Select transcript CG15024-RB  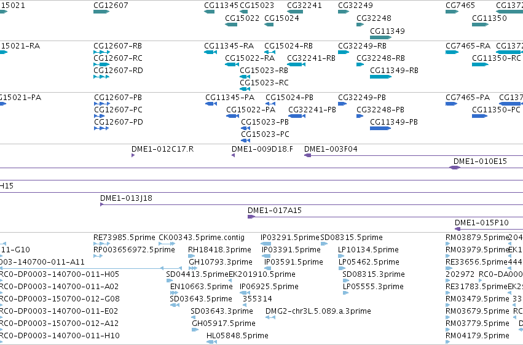click(x=288, y=46)
